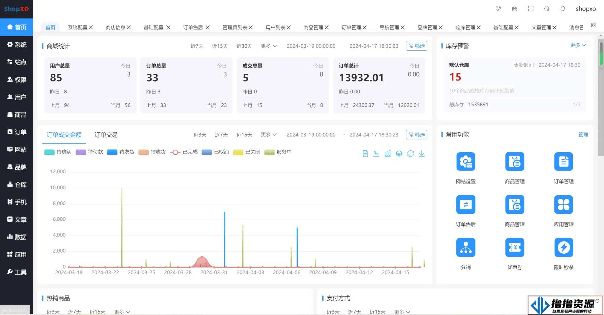Click 筛选 button in order chart panel
This screenshot has height=315, width=604.
416,135
